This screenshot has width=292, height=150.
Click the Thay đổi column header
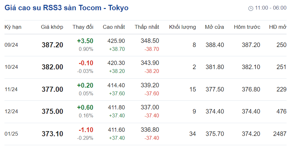click(83, 27)
